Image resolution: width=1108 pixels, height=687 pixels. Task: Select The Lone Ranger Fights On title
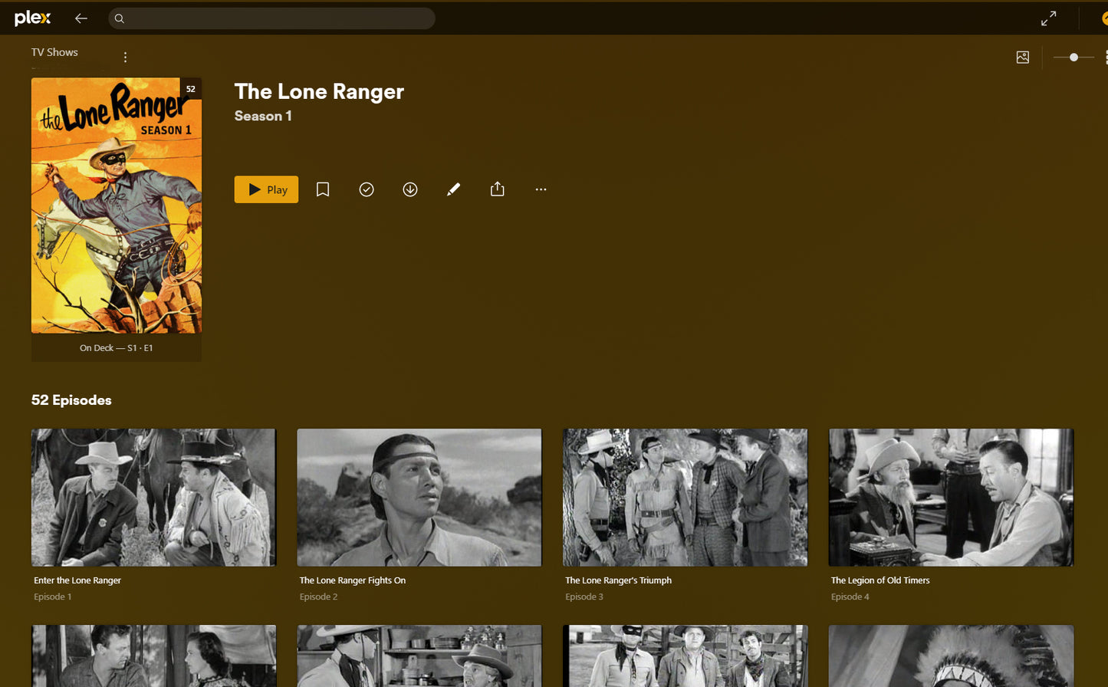point(353,580)
